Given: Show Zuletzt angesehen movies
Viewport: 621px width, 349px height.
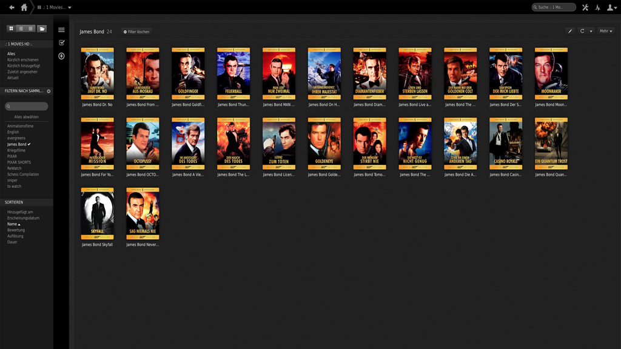Looking at the screenshot, I should click(22, 71).
